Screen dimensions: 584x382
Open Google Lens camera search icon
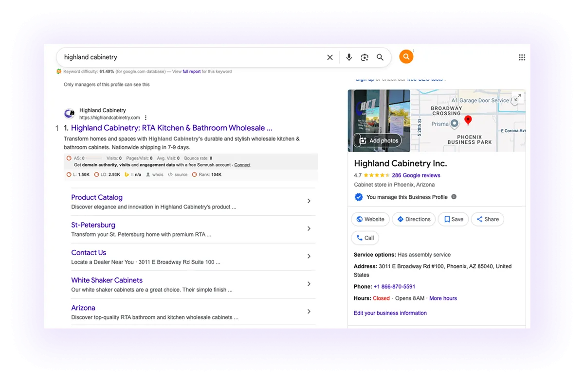click(x=365, y=57)
